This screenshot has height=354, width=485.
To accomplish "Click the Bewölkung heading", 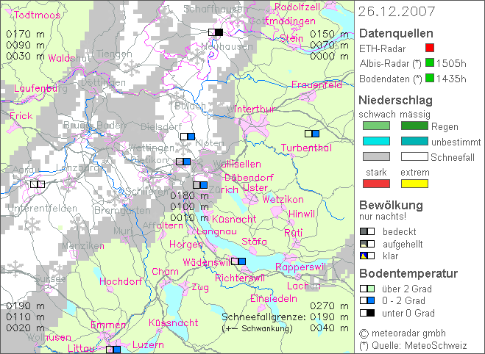I will 391,205.
